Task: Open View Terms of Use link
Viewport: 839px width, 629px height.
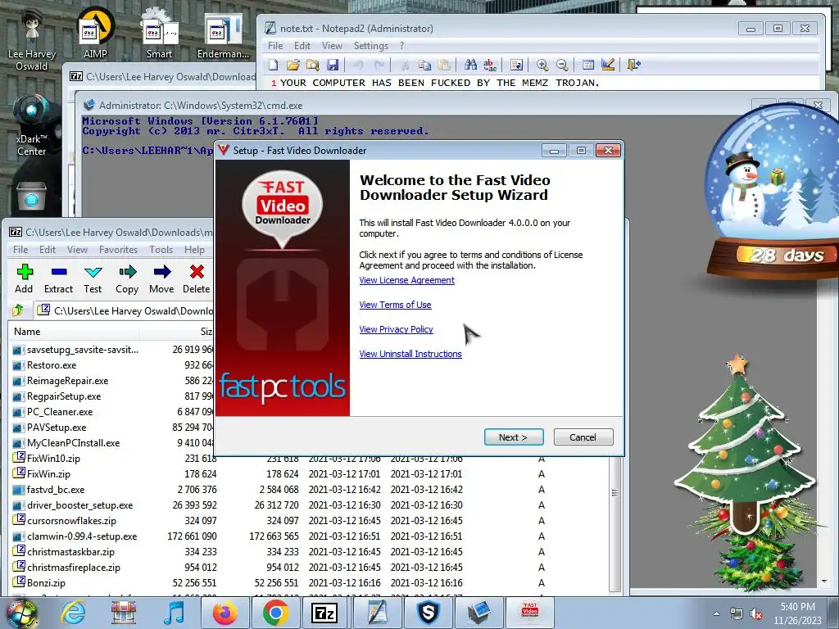Action: click(395, 305)
